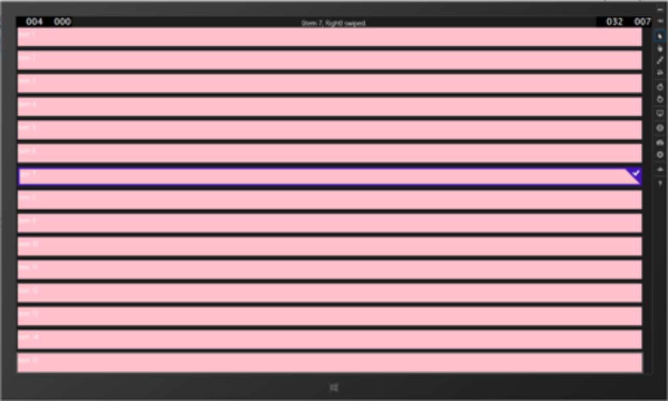Select Item 5 row
The image size is (668, 401).
point(329,130)
